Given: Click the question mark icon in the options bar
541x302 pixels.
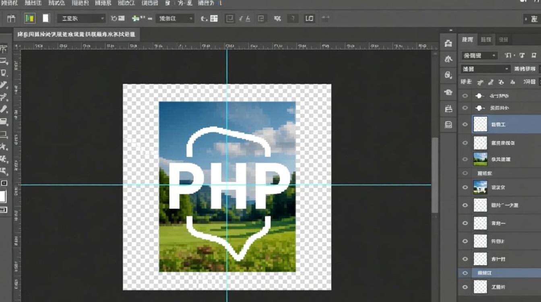Looking at the screenshot, I should [293, 18].
